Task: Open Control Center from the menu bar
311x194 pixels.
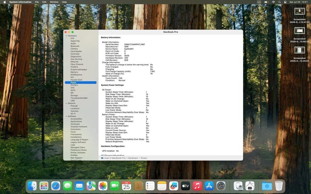Action: [x=285, y=2]
